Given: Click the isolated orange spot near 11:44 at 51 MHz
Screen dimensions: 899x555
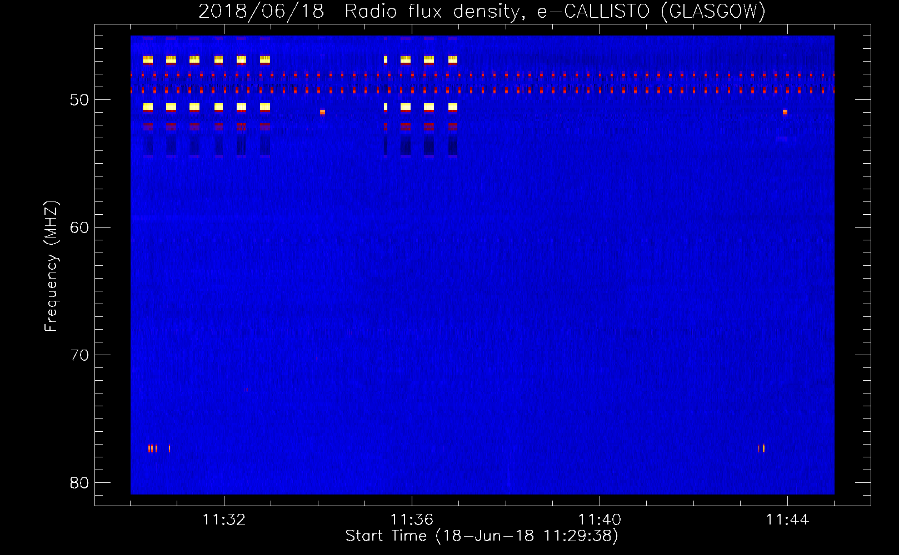Looking at the screenshot, I should tap(785, 112).
